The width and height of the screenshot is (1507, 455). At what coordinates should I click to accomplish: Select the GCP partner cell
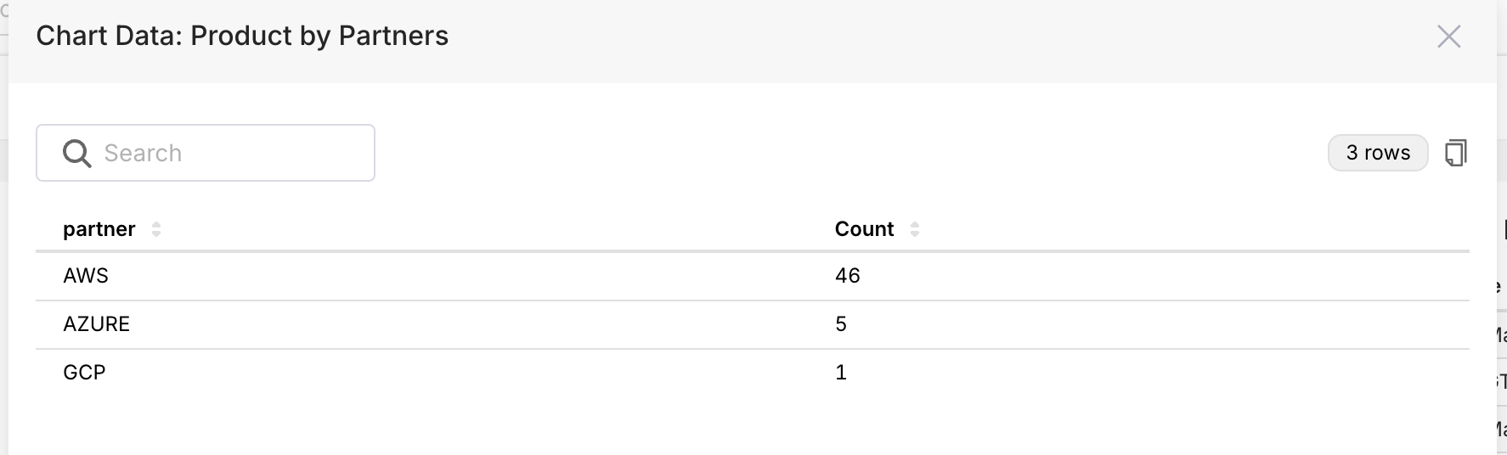click(84, 373)
